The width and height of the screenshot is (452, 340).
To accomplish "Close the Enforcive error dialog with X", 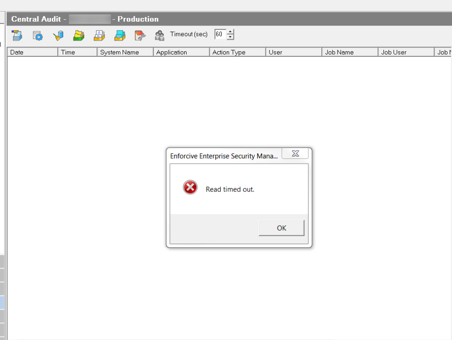I will point(295,153).
